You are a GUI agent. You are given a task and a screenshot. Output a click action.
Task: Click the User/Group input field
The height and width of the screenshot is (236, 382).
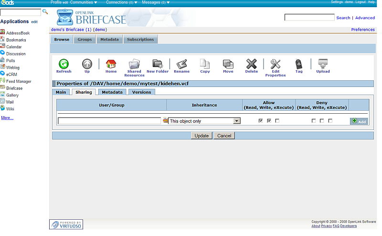[x=109, y=121]
